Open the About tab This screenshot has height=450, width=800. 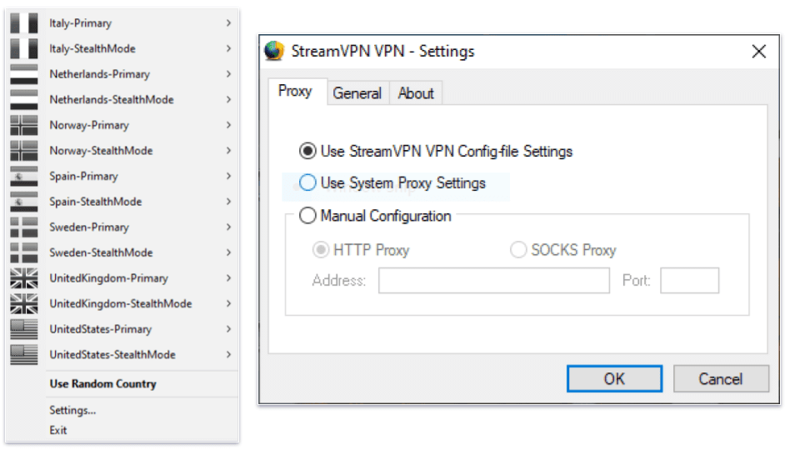416,93
